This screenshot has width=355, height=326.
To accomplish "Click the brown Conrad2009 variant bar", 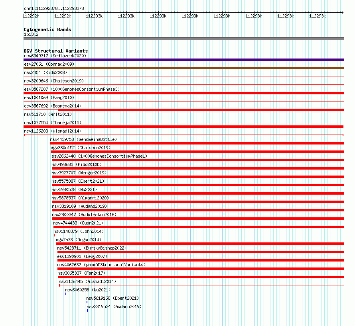I will pos(183,68).
